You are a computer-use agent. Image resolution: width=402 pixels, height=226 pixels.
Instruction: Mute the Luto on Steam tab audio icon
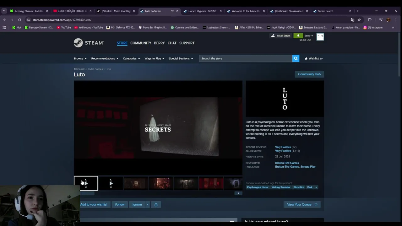[x=172, y=11]
